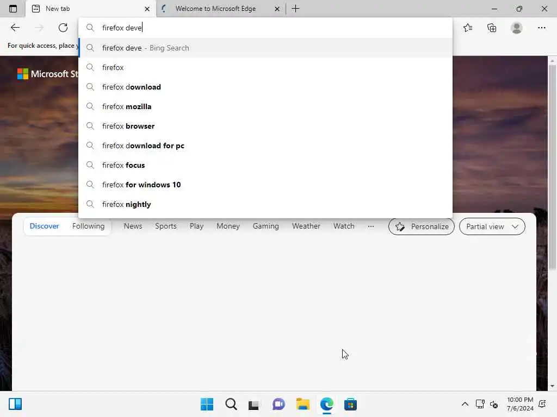Open the News category
The height and width of the screenshot is (417, 557).
(133, 226)
